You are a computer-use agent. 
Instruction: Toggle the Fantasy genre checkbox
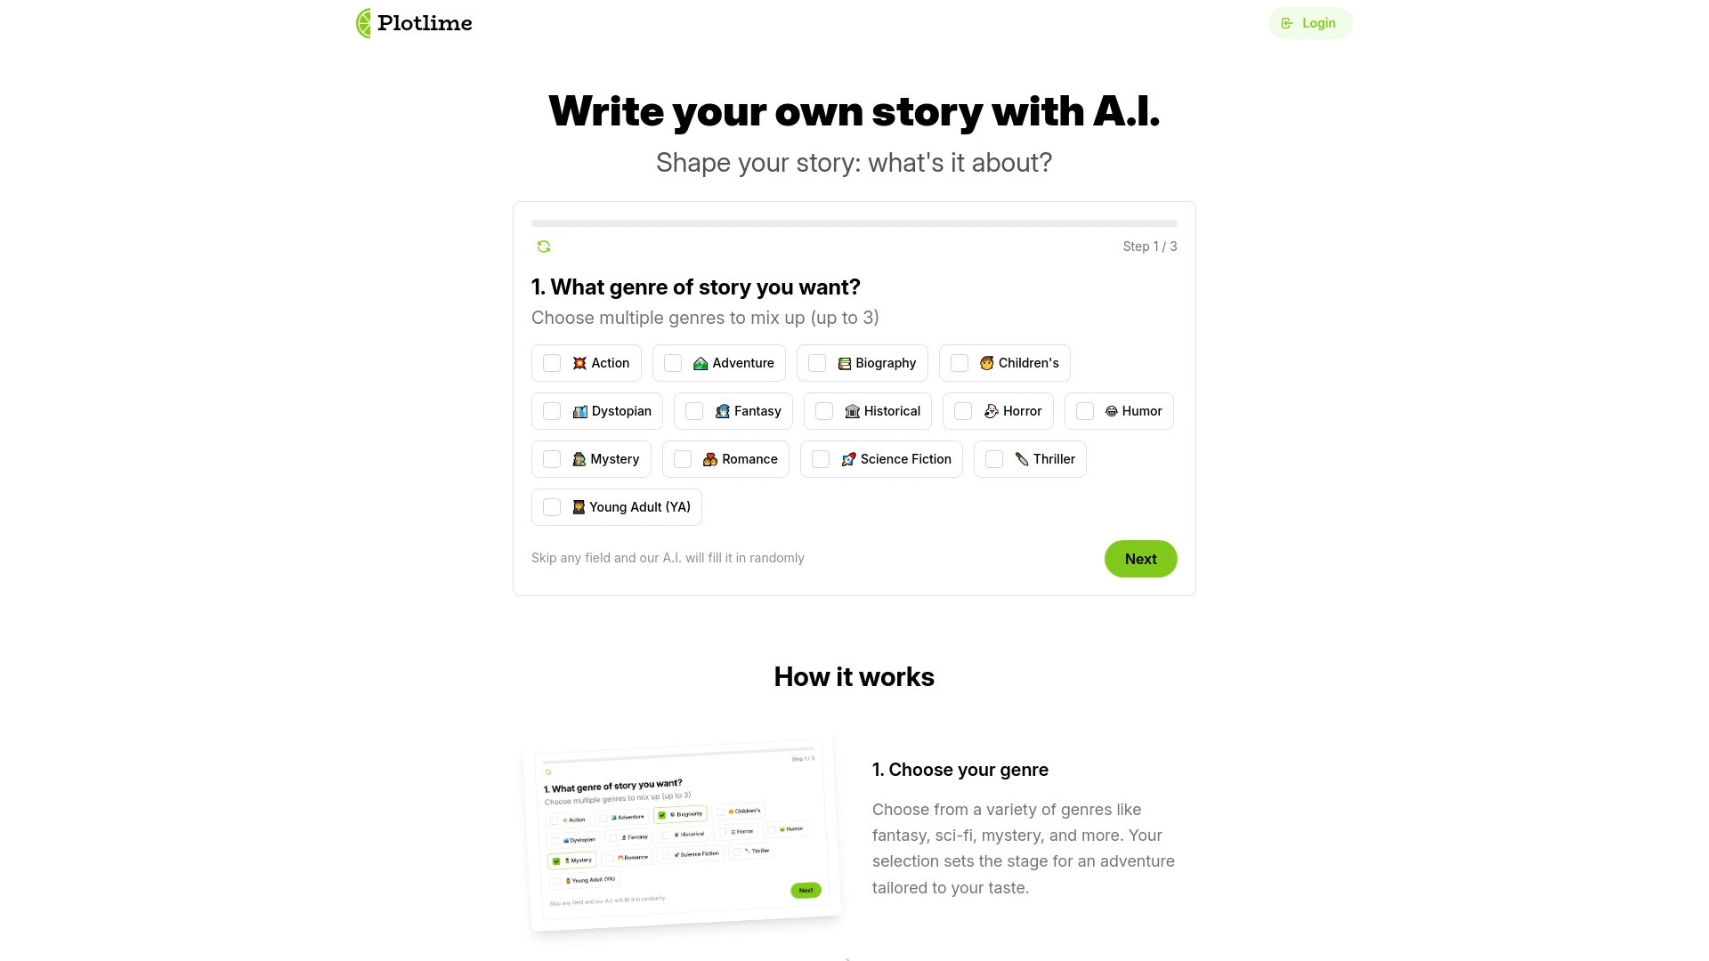pyautogui.click(x=693, y=411)
